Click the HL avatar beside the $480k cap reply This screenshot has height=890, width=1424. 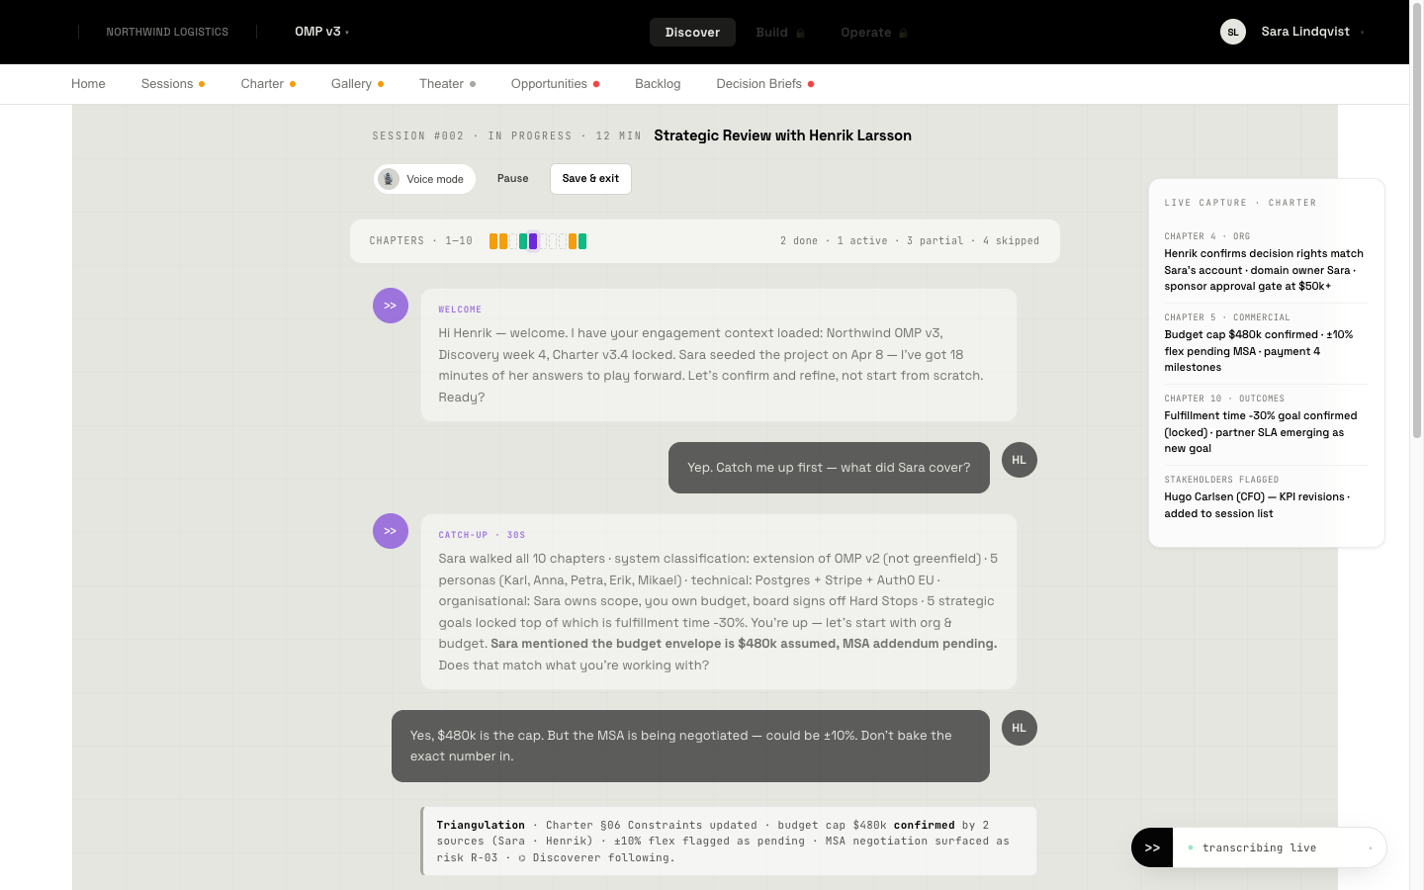[x=1020, y=728]
